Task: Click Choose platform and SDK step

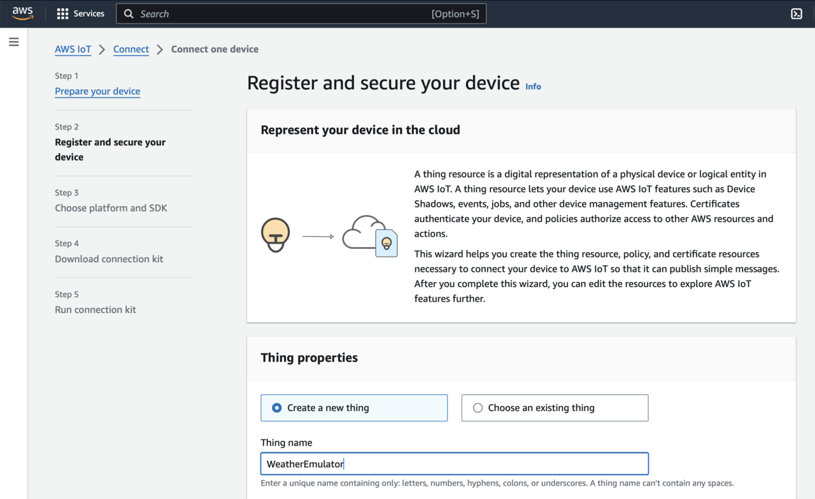Action: click(111, 208)
